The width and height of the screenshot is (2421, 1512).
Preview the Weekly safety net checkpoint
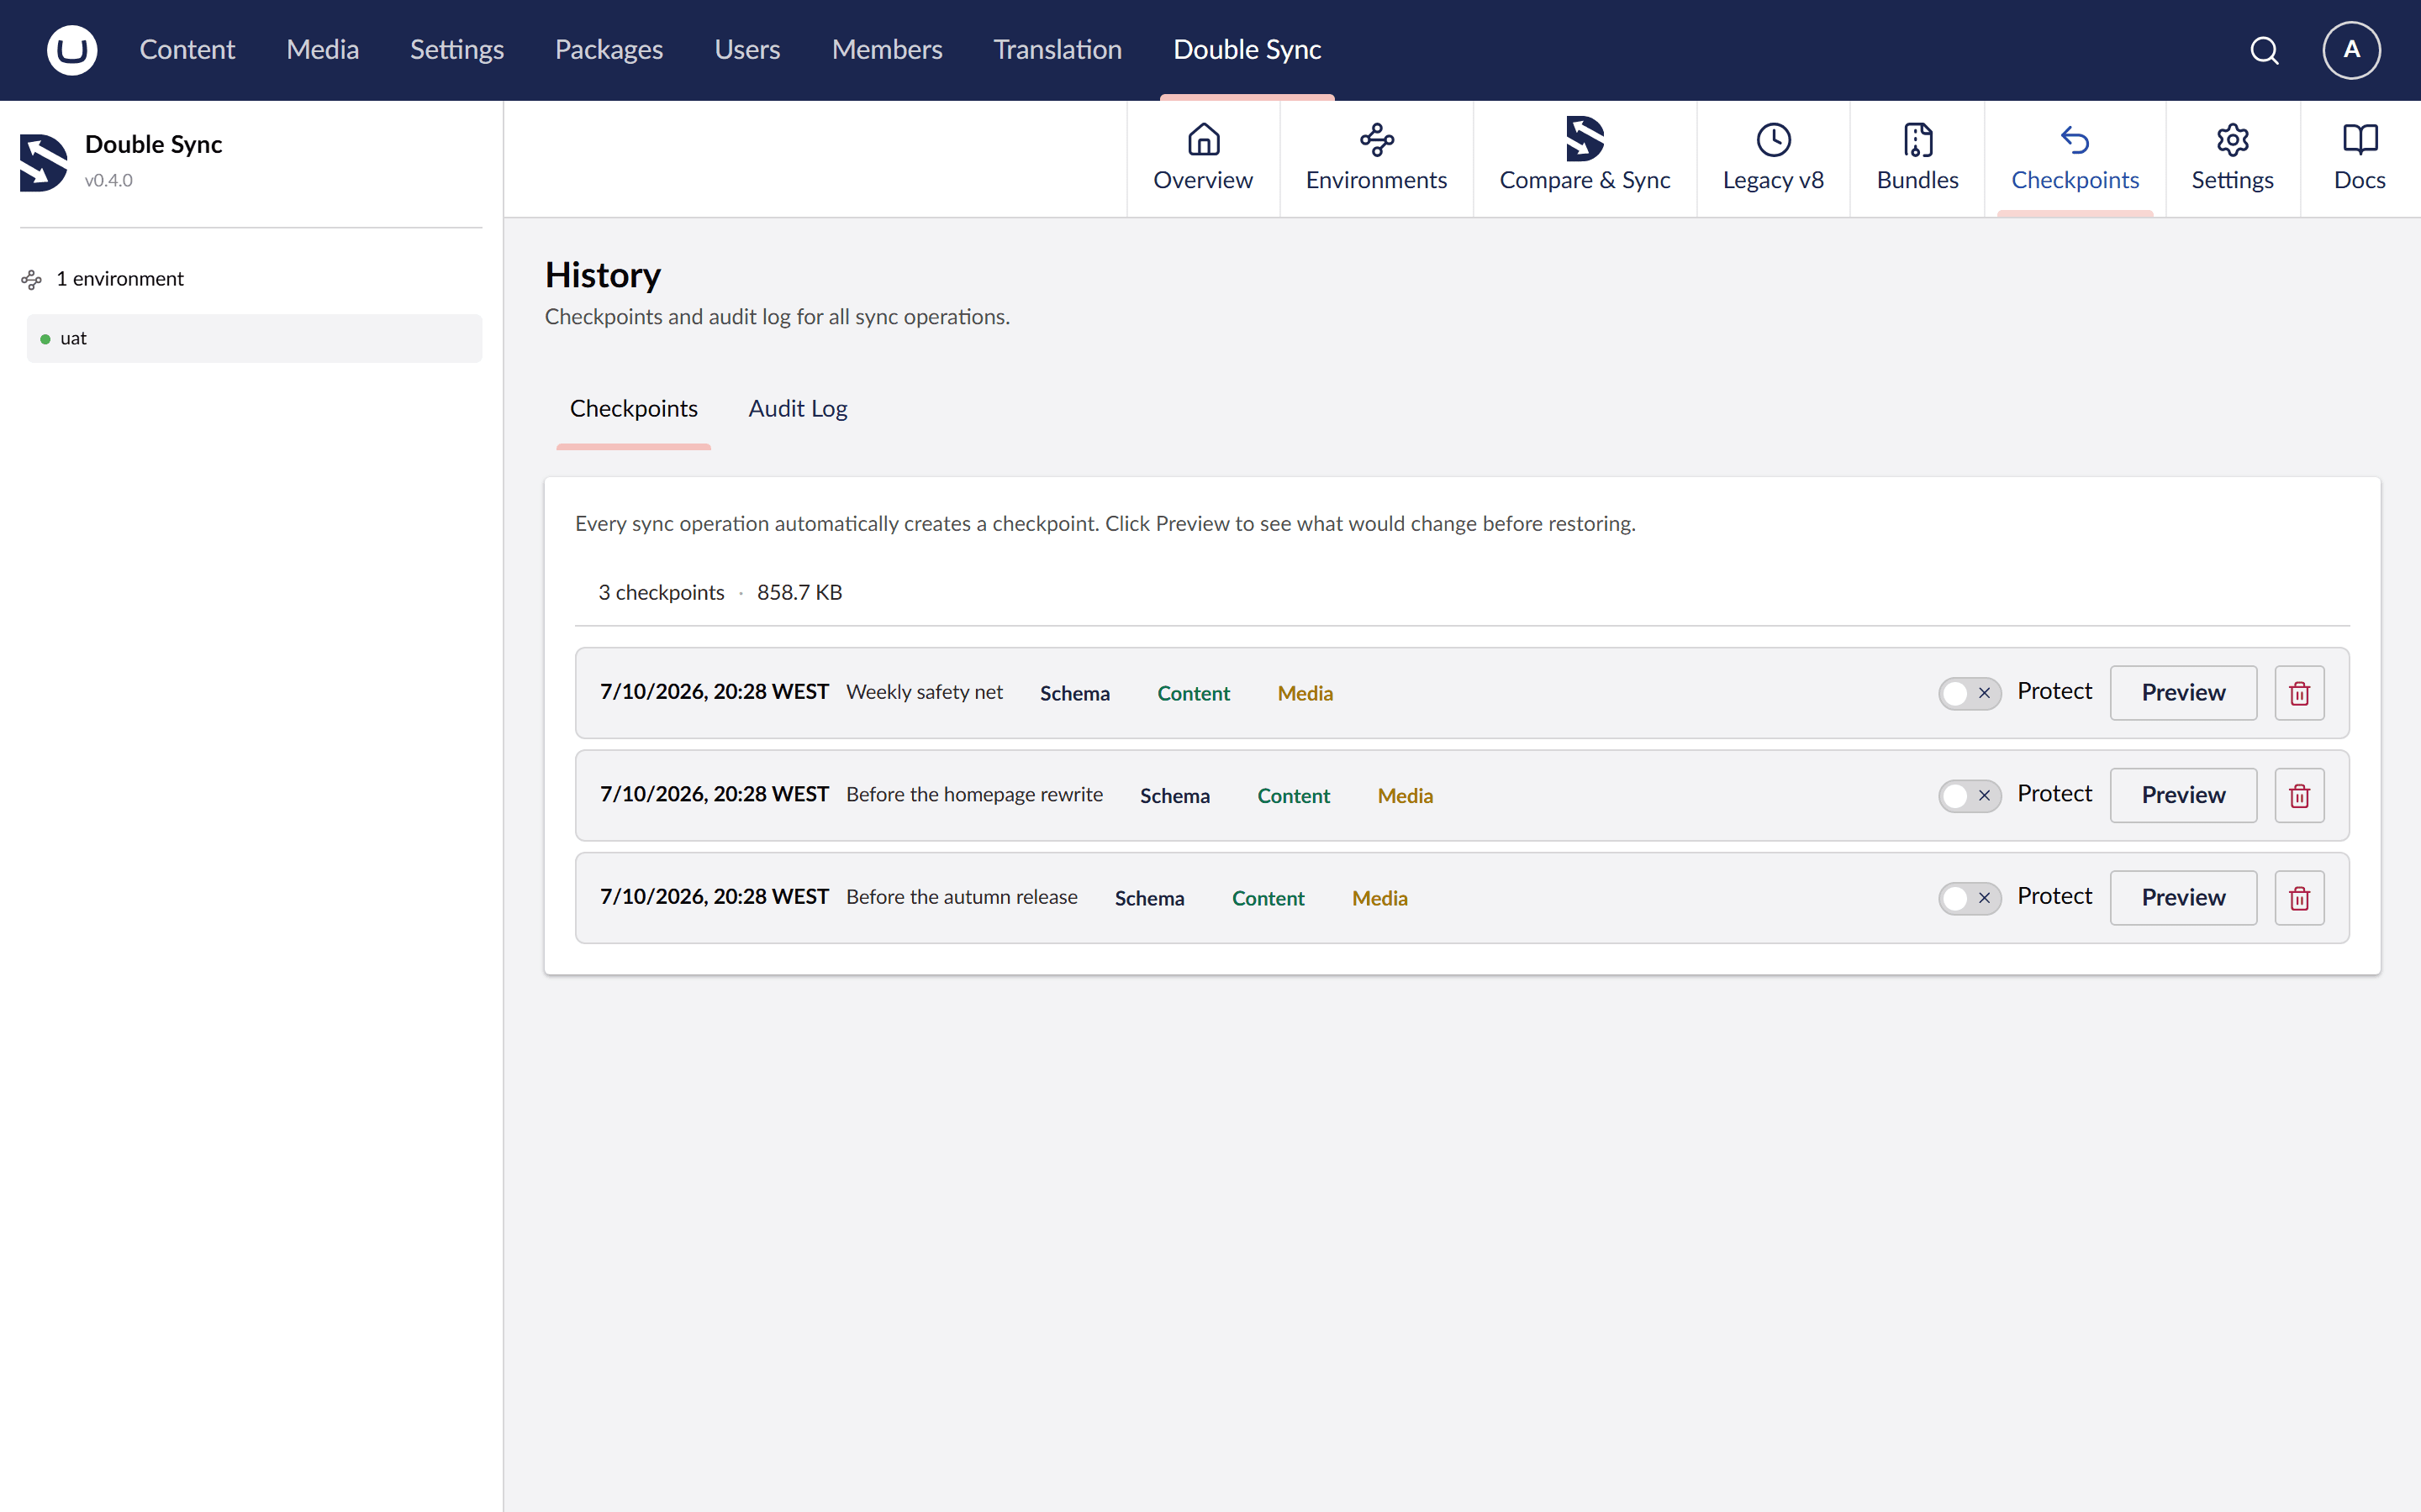click(2183, 693)
